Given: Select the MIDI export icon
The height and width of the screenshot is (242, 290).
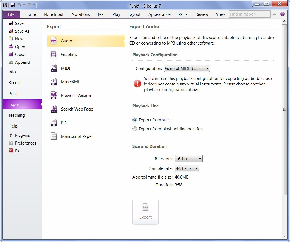Looking at the screenshot, I should (x=54, y=68).
